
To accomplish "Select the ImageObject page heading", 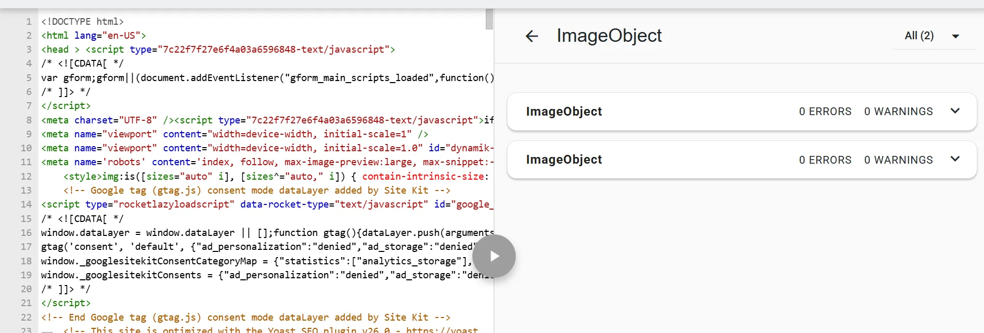I will pyautogui.click(x=609, y=36).
